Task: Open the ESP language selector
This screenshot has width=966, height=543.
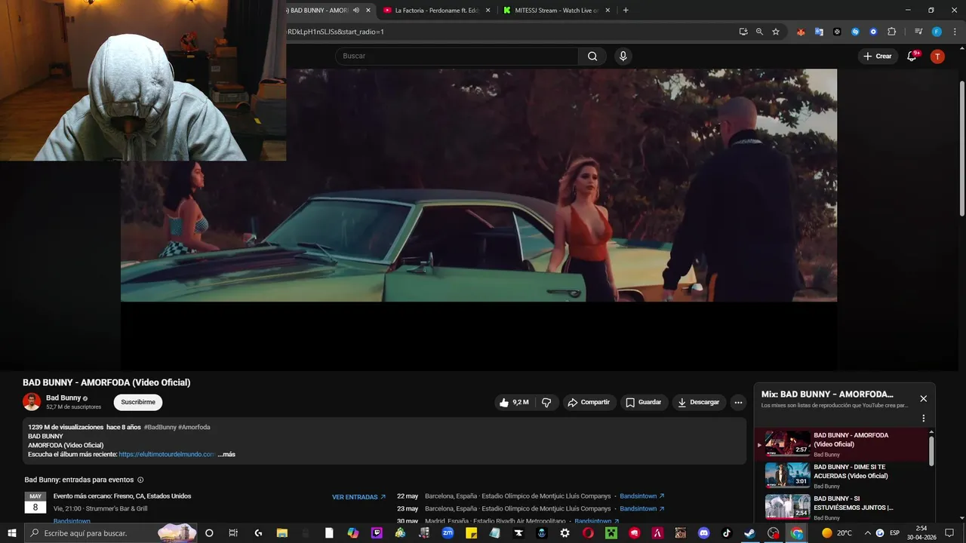Action: pyautogui.click(x=894, y=532)
